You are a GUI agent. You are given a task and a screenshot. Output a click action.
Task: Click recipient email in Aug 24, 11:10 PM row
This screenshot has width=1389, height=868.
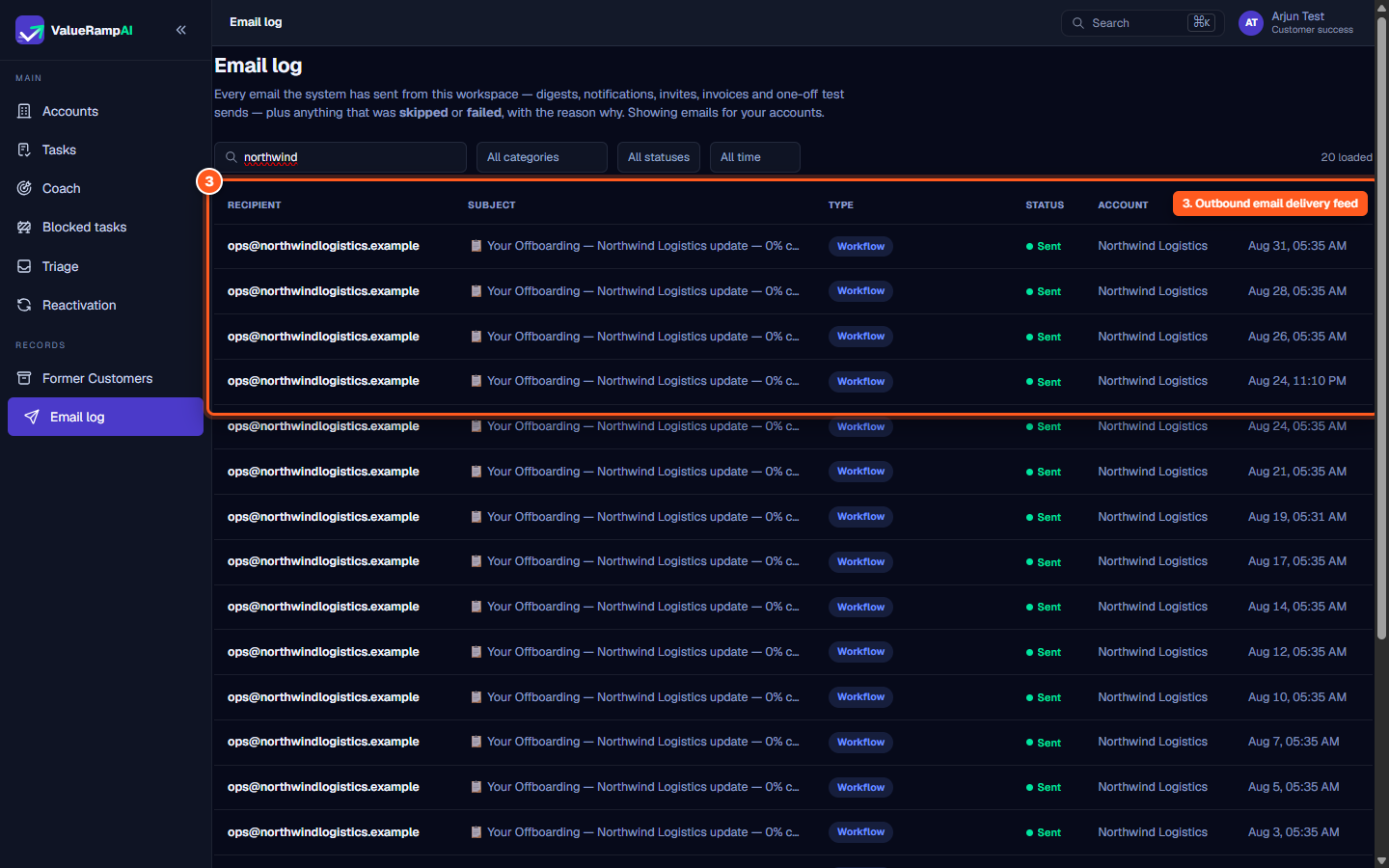(323, 381)
